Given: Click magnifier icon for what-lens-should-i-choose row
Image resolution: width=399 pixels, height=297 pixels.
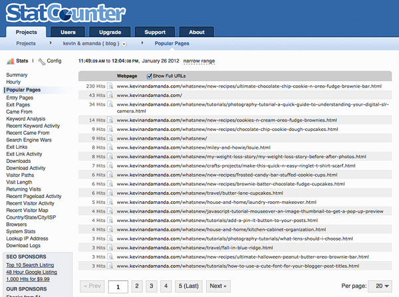Looking at the screenshot, I should point(110,239).
